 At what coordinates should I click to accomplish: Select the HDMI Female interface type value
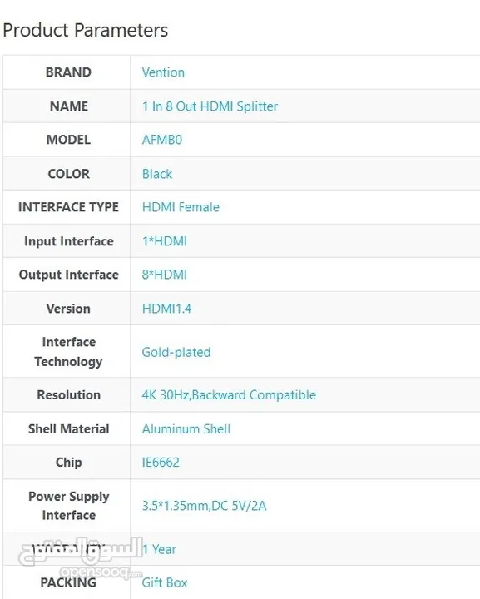click(181, 207)
